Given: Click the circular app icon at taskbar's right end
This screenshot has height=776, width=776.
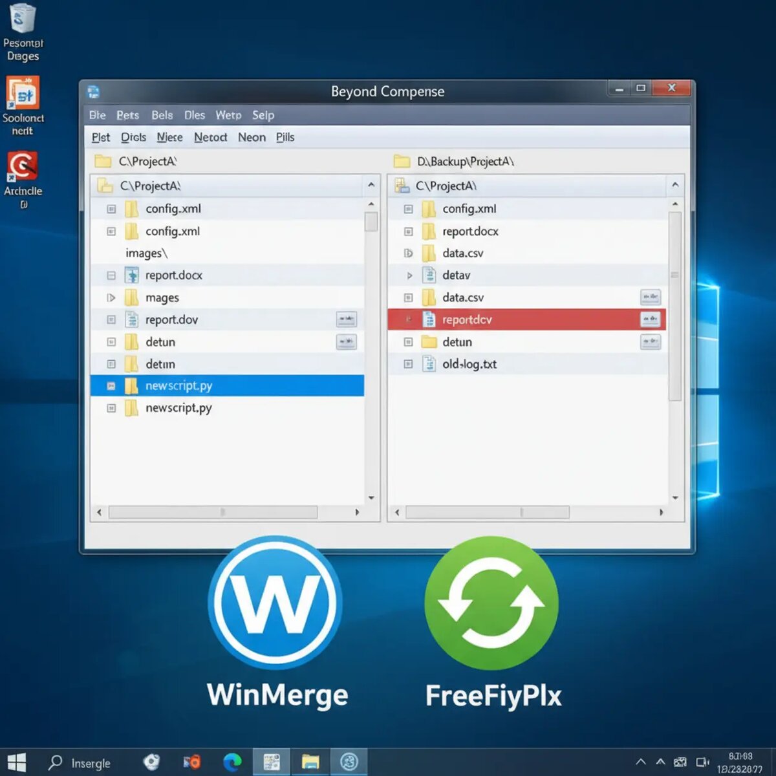Looking at the screenshot, I should click(x=349, y=762).
